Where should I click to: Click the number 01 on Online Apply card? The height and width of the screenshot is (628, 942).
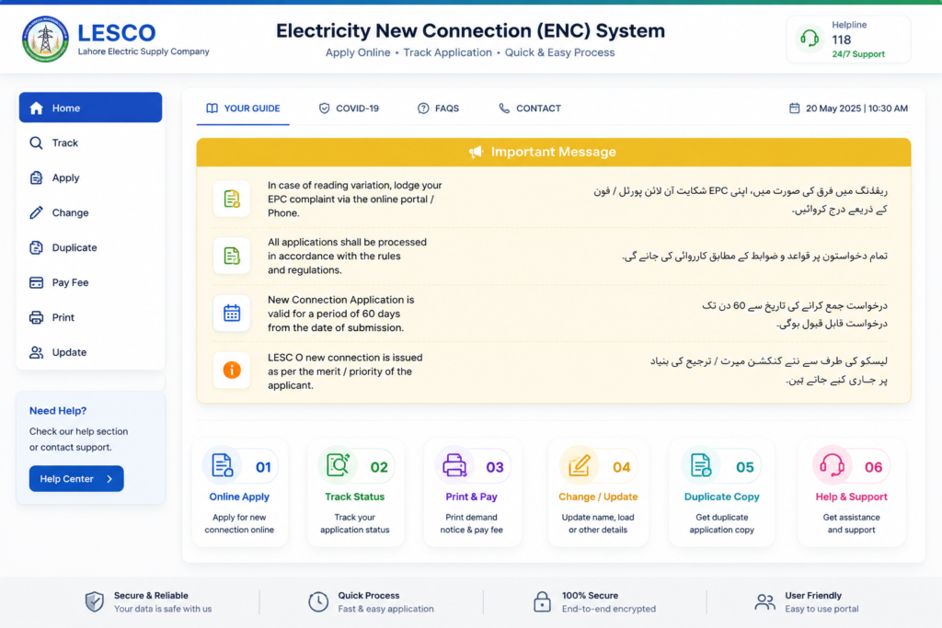(263, 467)
